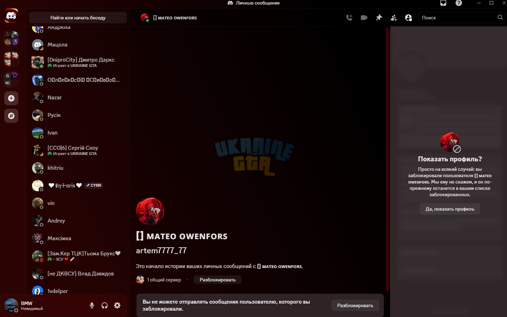The width and height of the screenshot is (507, 317).
Task: Click "Разблокировать" in the bottom message bar
Action: click(x=355, y=305)
